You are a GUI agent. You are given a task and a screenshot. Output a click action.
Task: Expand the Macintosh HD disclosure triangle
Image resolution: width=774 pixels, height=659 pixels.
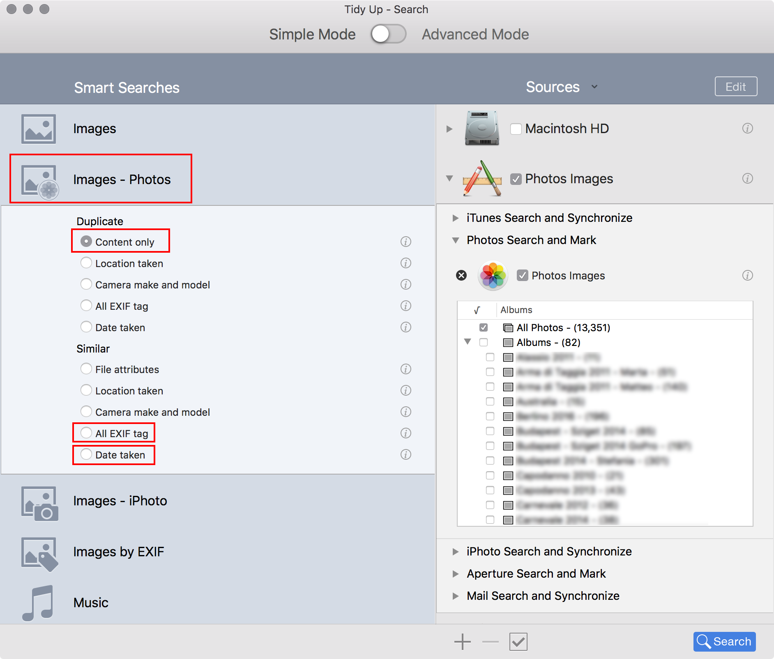[x=449, y=129]
